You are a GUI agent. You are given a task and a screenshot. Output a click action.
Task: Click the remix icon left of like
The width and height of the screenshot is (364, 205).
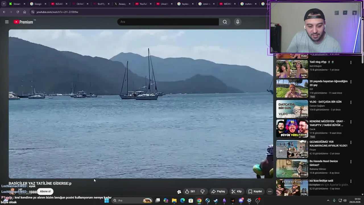coord(179,192)
